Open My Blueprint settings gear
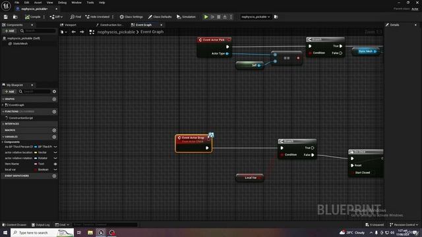 point(54,92)
